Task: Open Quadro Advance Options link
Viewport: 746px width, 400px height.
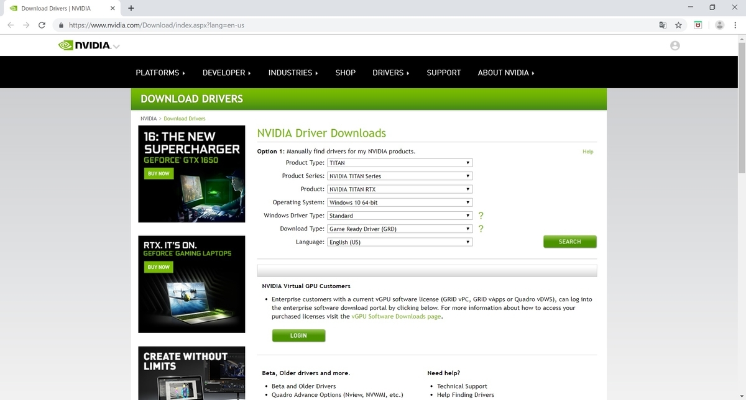Action: (x=337, y=395)
